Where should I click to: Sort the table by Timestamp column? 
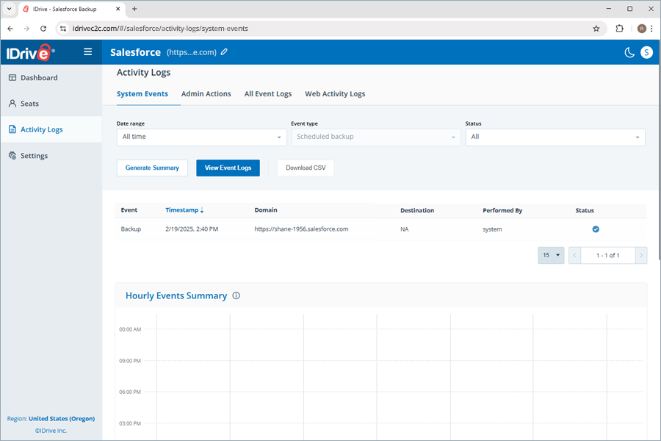(x=184, y=210)
